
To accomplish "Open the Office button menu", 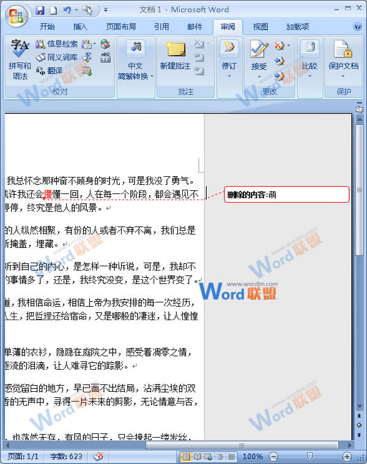I will pos(17,16).
